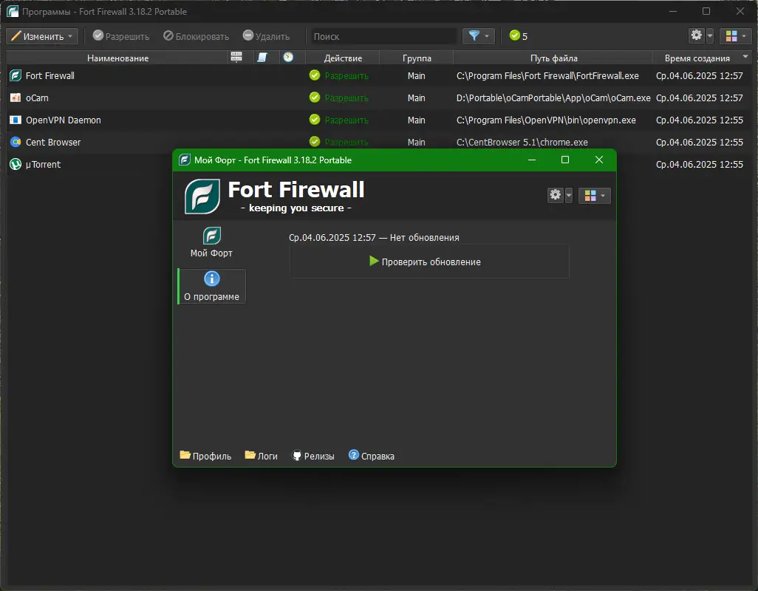Expand gear dropdown arrow in Программы window
This screenshot has width=758, height=591.
pyautogui.click(x=710, y=35)
